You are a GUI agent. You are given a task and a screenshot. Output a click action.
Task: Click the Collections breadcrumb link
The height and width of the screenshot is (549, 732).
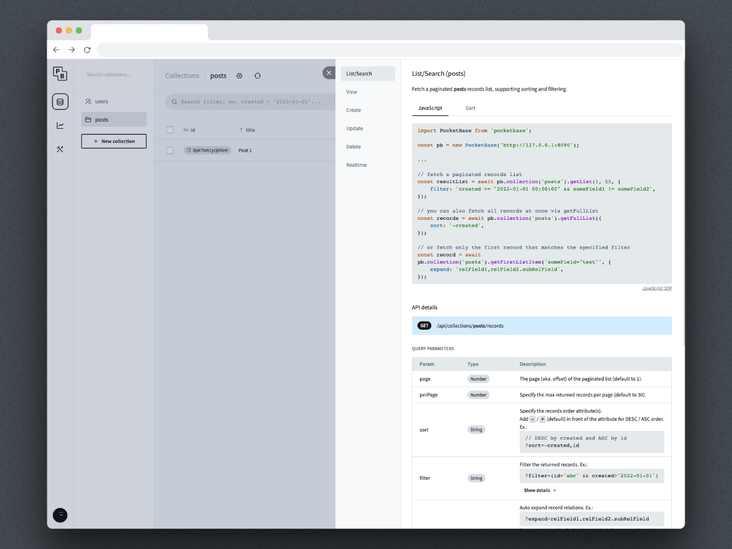182,75
